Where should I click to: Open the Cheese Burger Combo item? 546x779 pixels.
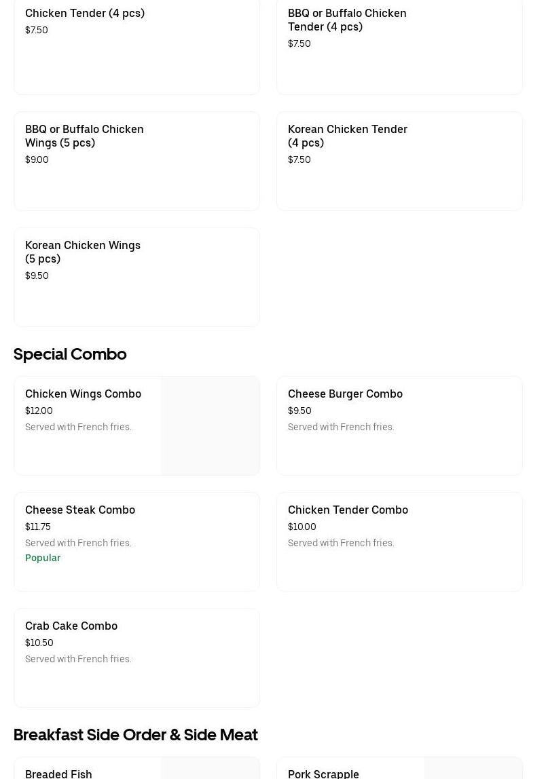345,394
